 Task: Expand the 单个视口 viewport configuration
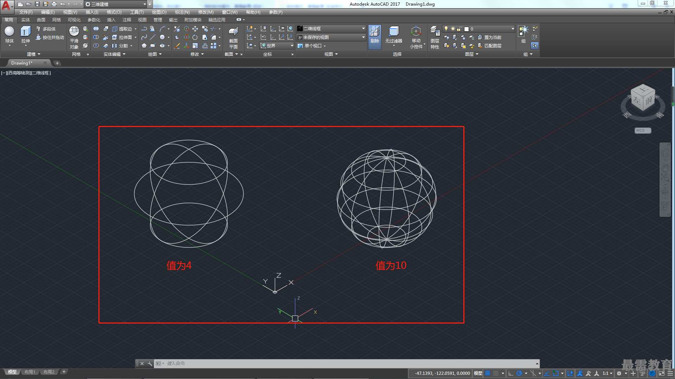pos(312,46)
